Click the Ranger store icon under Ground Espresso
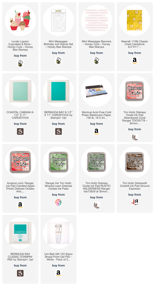 134,202
